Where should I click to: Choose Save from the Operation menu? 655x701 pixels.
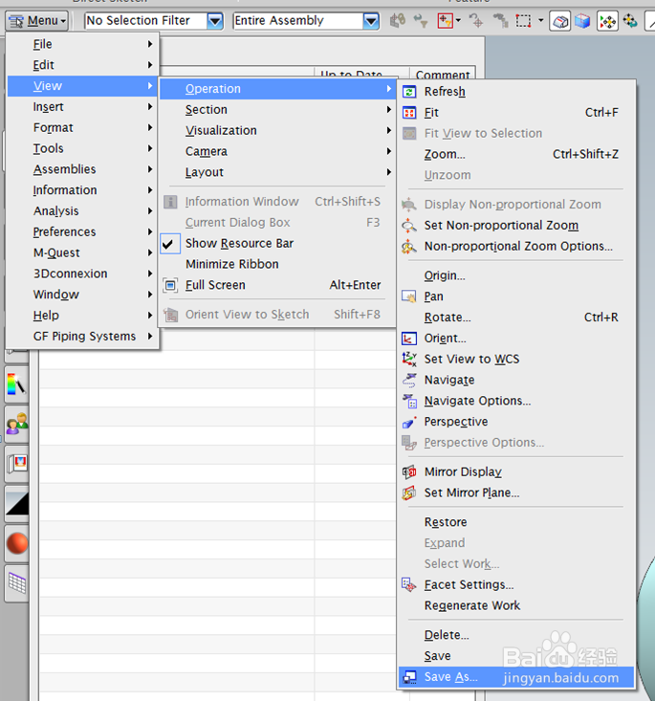point(516,656)
